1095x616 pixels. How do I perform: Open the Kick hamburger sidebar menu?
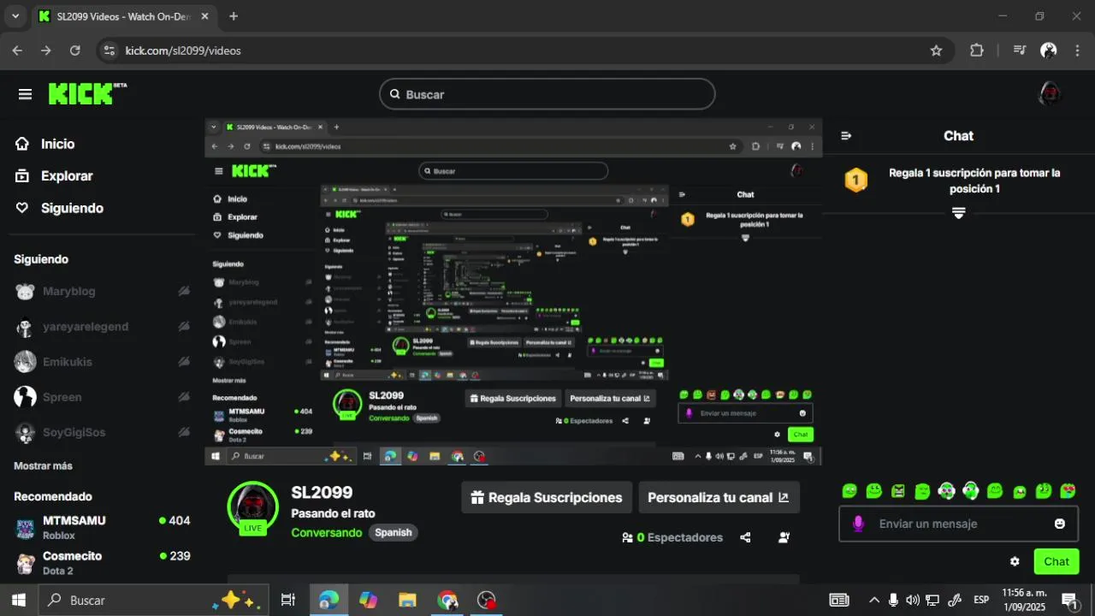[25, 94]
